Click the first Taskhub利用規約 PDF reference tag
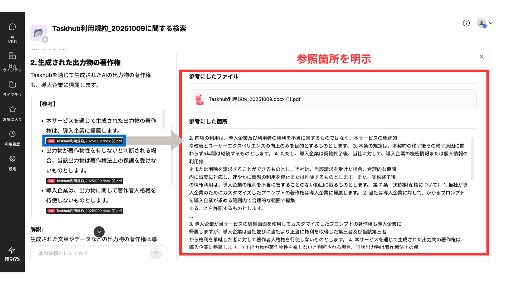This screenshot has width=506, height=284. pyautogui.click(x=85, y=141)
